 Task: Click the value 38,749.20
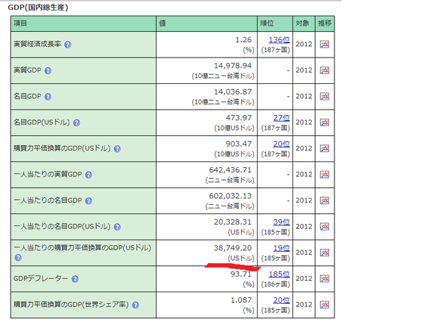coord(233,248)
